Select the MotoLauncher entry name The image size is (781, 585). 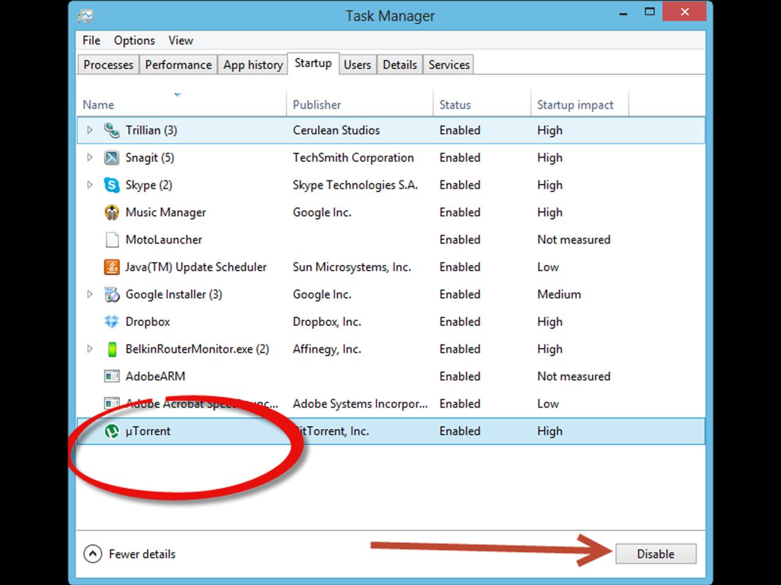164,239
